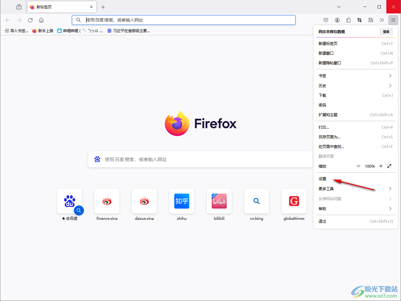The height and width of the screenshot is (301, 401).
Task: Reload the current page
Action: [x=30, y=20]
